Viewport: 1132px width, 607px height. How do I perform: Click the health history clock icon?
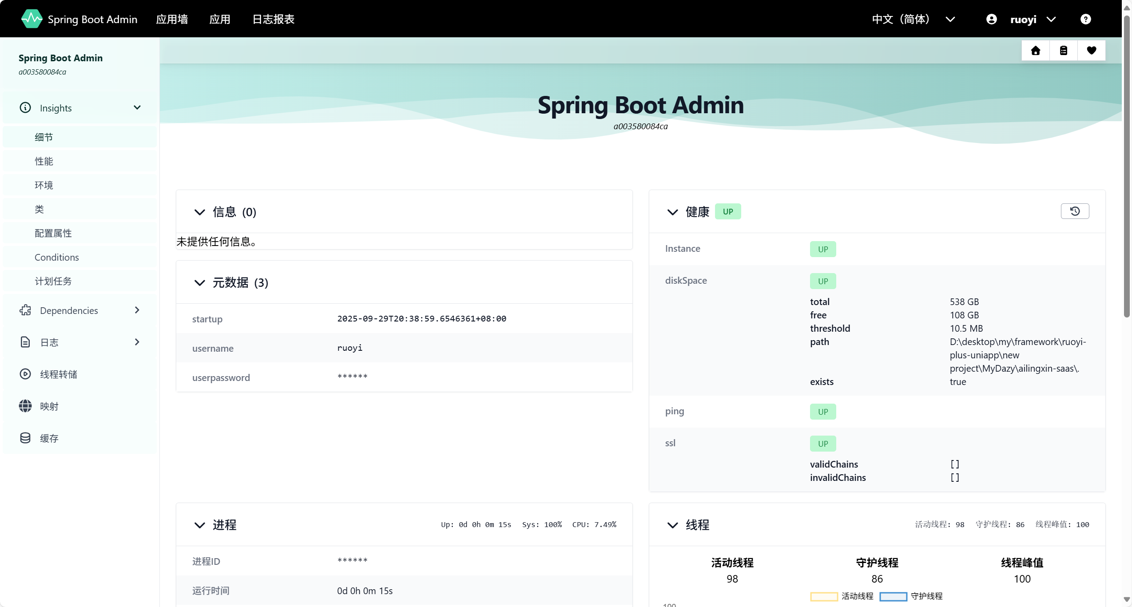pos(1075,211)
